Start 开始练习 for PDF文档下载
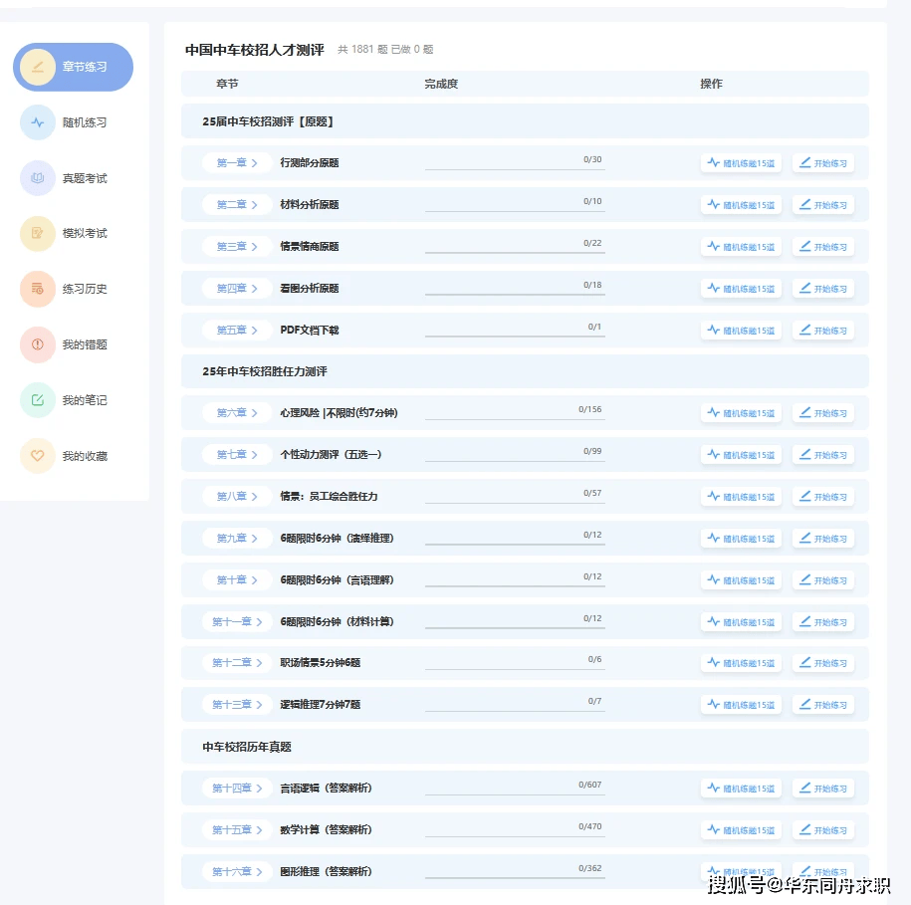This screenshot has width=911, height=905. pyautogui.click(x=823, y=331)
